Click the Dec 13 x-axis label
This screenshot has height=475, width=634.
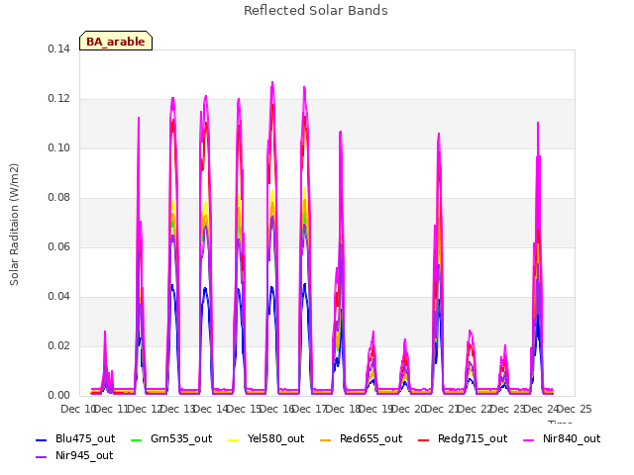coord(178,409)
